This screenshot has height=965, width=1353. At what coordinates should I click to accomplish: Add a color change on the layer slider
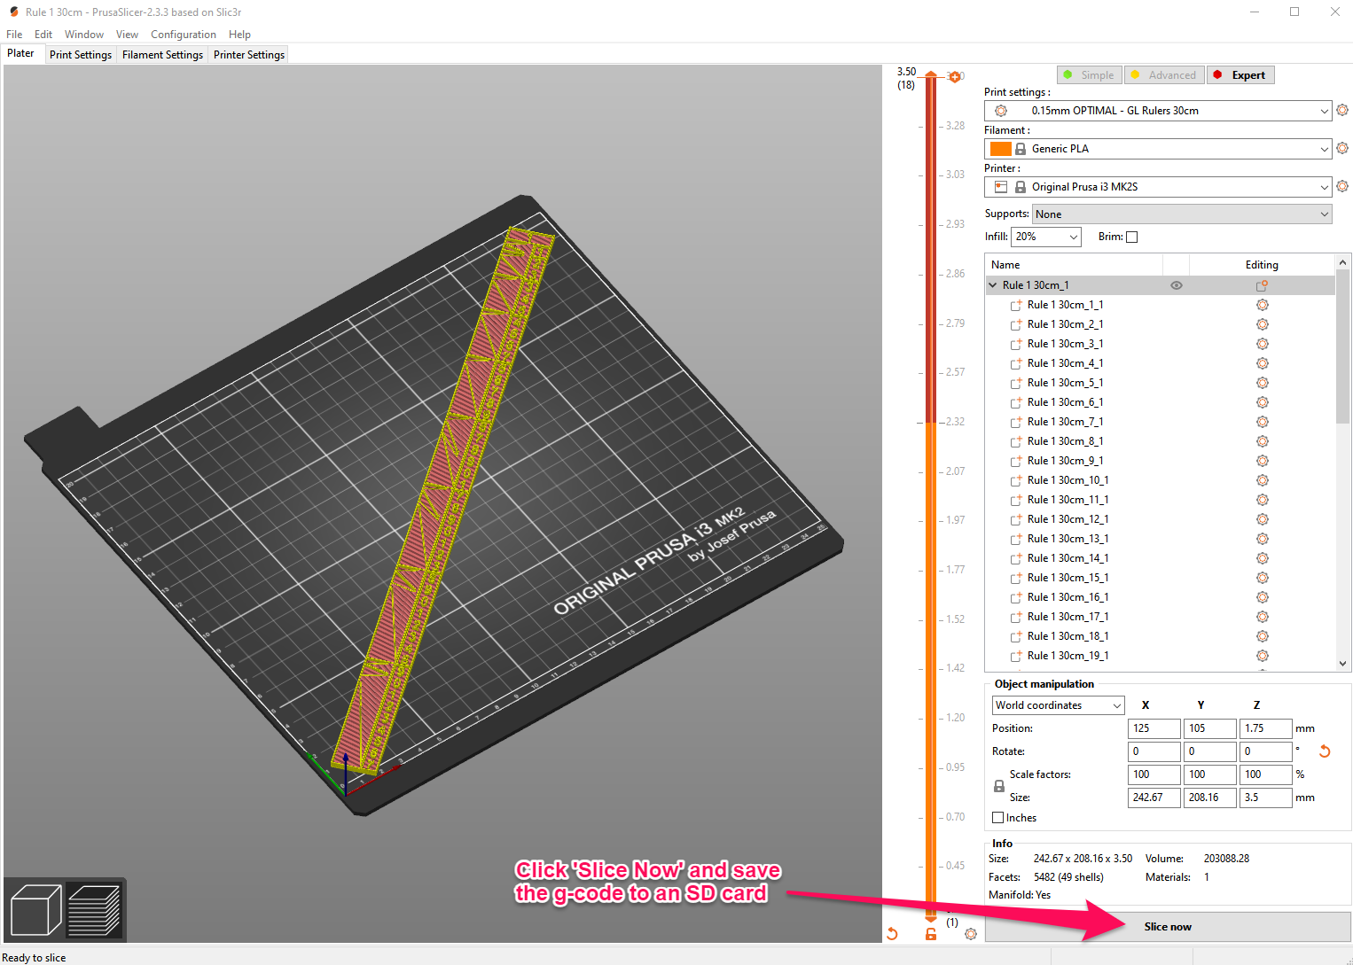point(955,77)
